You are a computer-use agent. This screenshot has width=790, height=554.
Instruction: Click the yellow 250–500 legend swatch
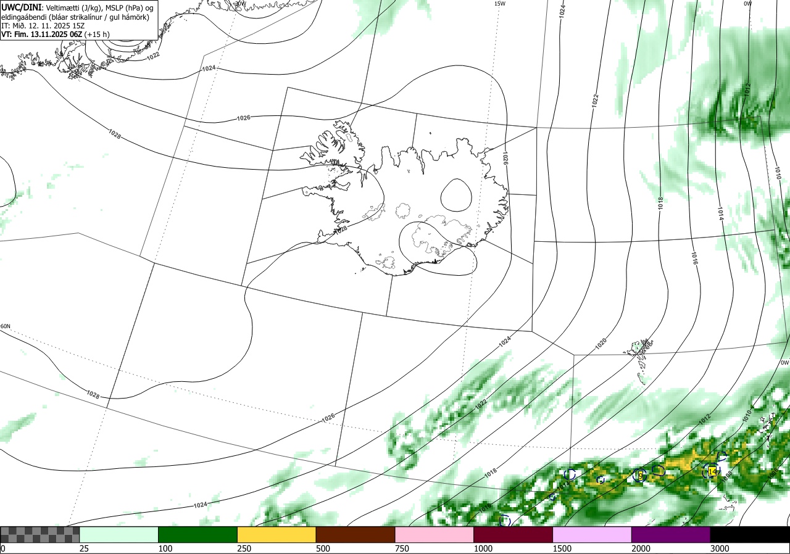(x=276, y=534)
